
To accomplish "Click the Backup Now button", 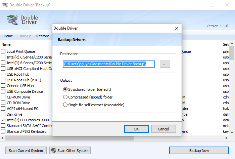I will tap(199, 151).
